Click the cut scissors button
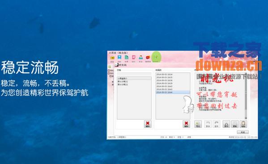This screenshot has height=164, width=268. click(226, 124)
